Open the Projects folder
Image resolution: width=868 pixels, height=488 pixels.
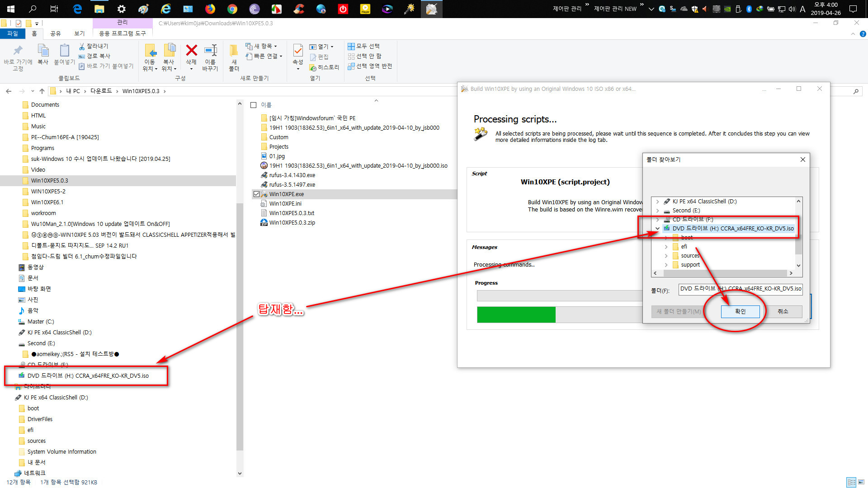point(278,146)
